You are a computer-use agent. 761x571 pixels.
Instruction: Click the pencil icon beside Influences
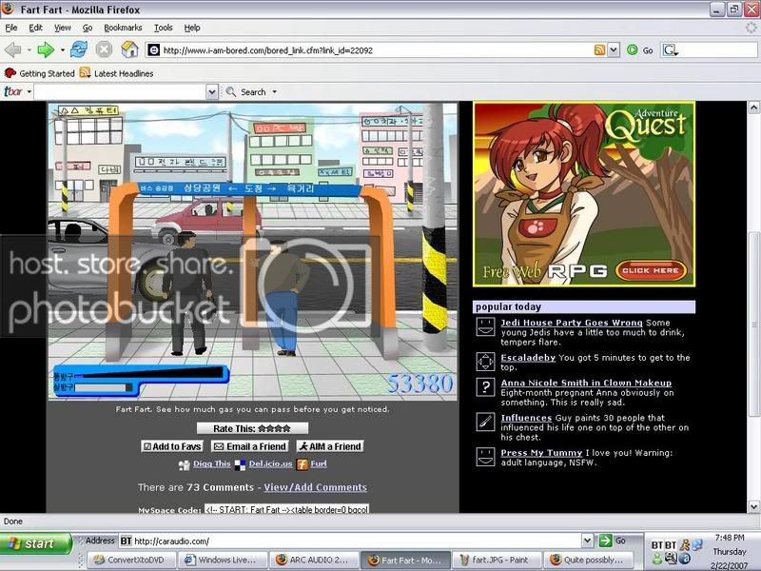click(485, 422)
